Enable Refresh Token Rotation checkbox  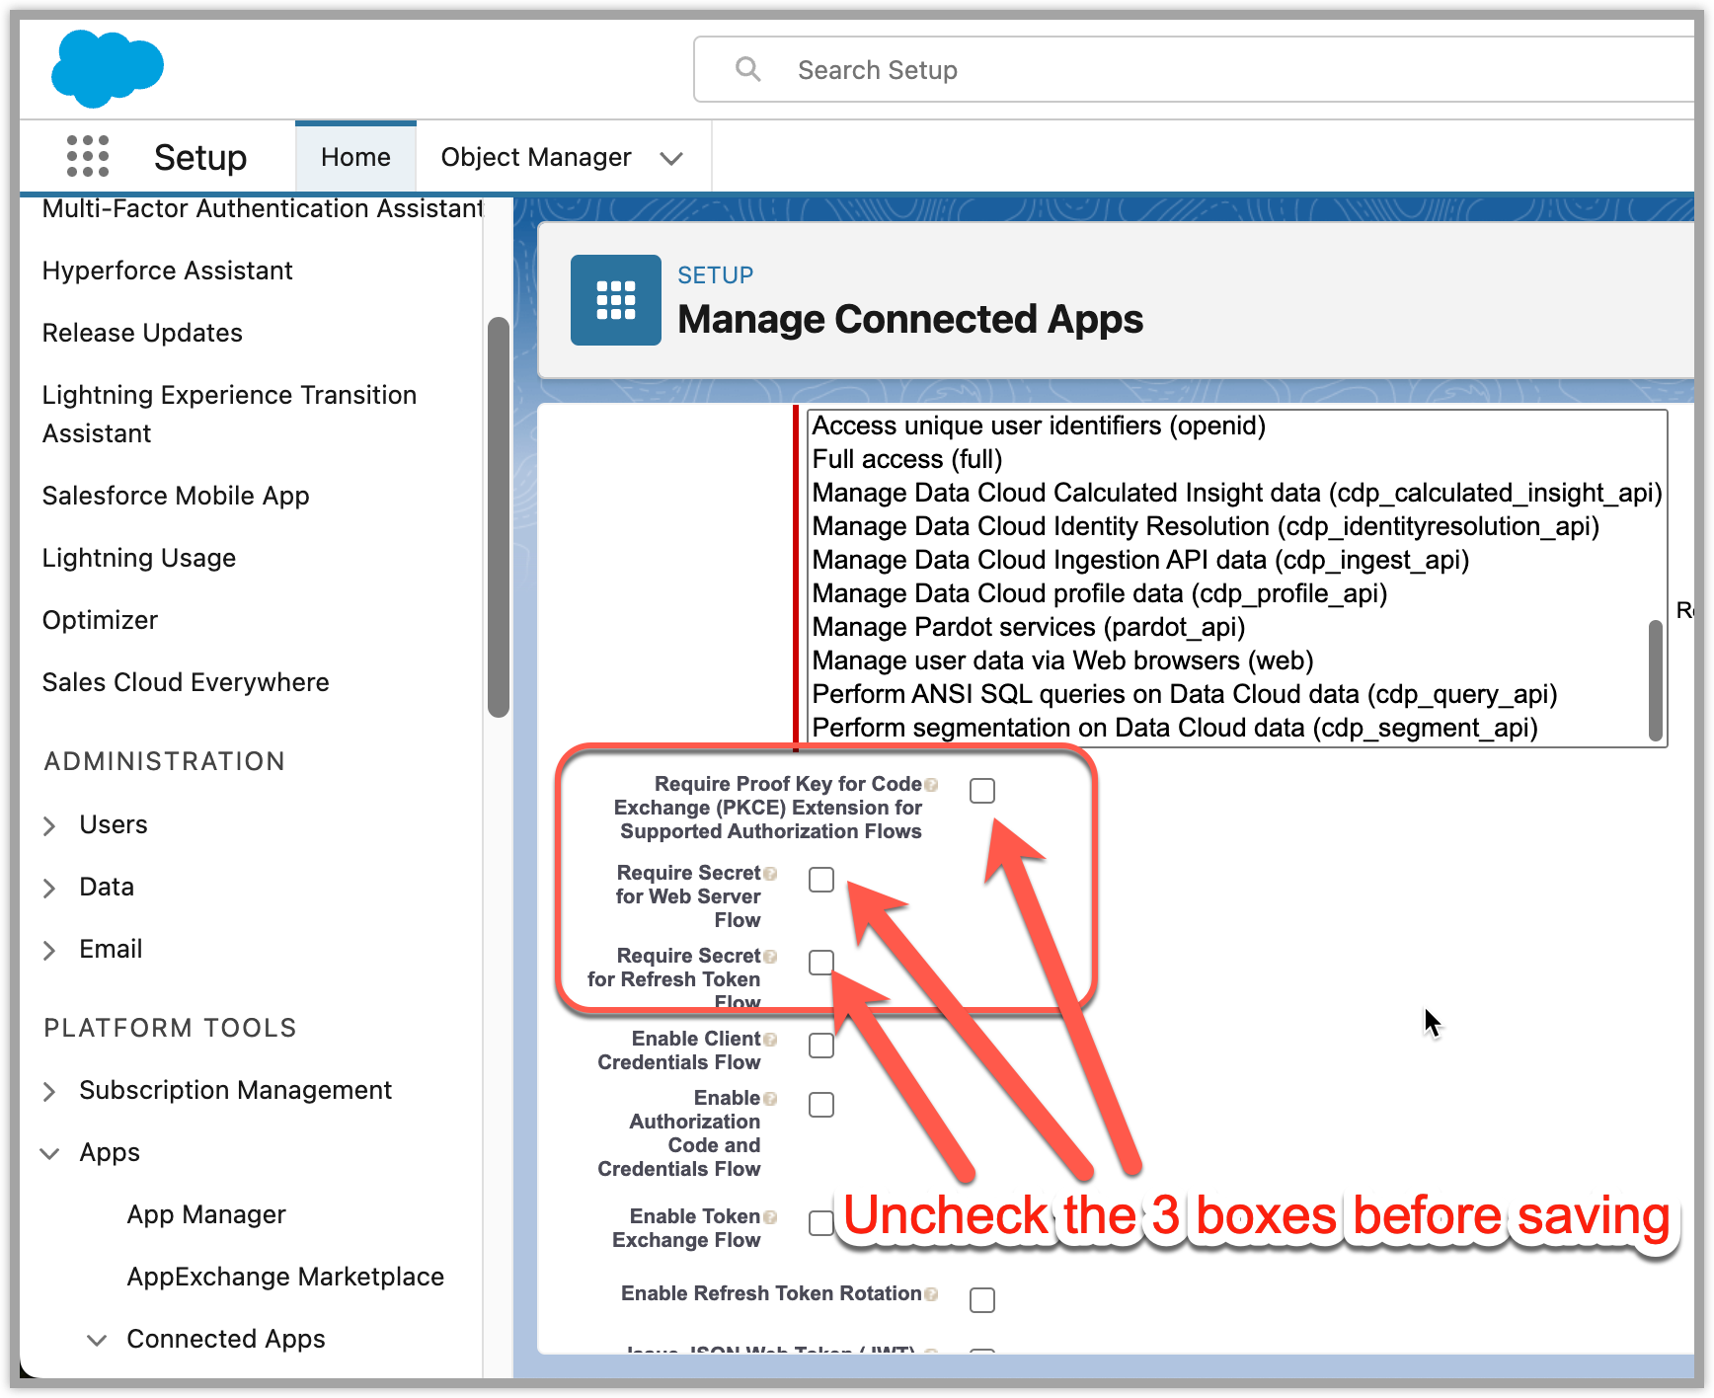point(982,1300)
